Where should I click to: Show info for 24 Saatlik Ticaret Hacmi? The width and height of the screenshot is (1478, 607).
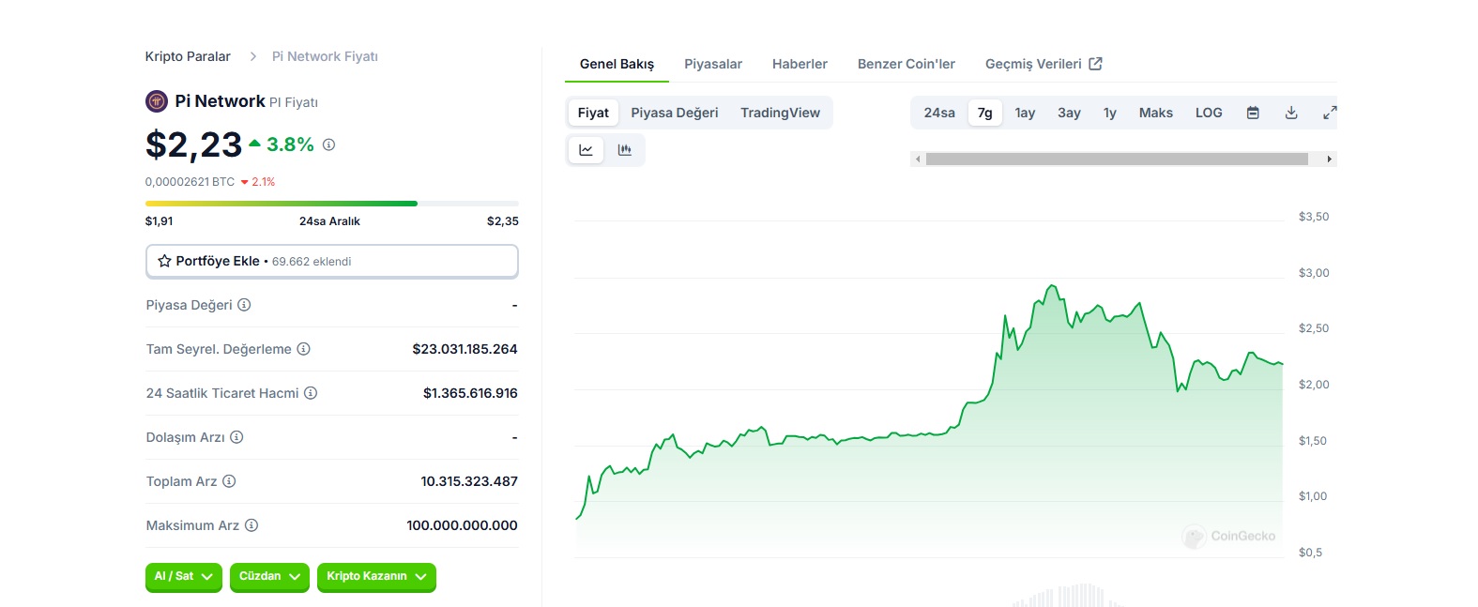coord(311,393)
